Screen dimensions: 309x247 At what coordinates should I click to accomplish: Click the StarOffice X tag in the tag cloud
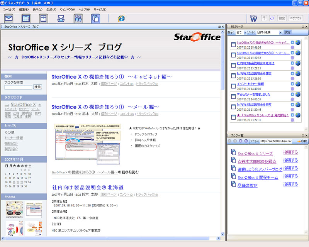coord(23,104)
